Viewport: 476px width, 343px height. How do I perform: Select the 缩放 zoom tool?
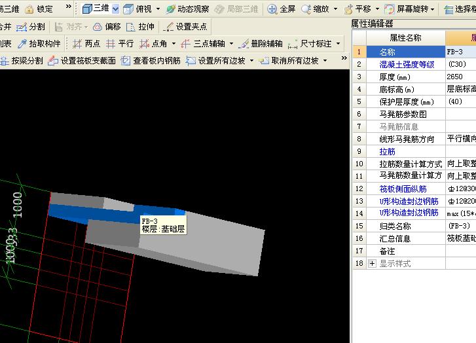pyautogui.click(x=315, y=9)
